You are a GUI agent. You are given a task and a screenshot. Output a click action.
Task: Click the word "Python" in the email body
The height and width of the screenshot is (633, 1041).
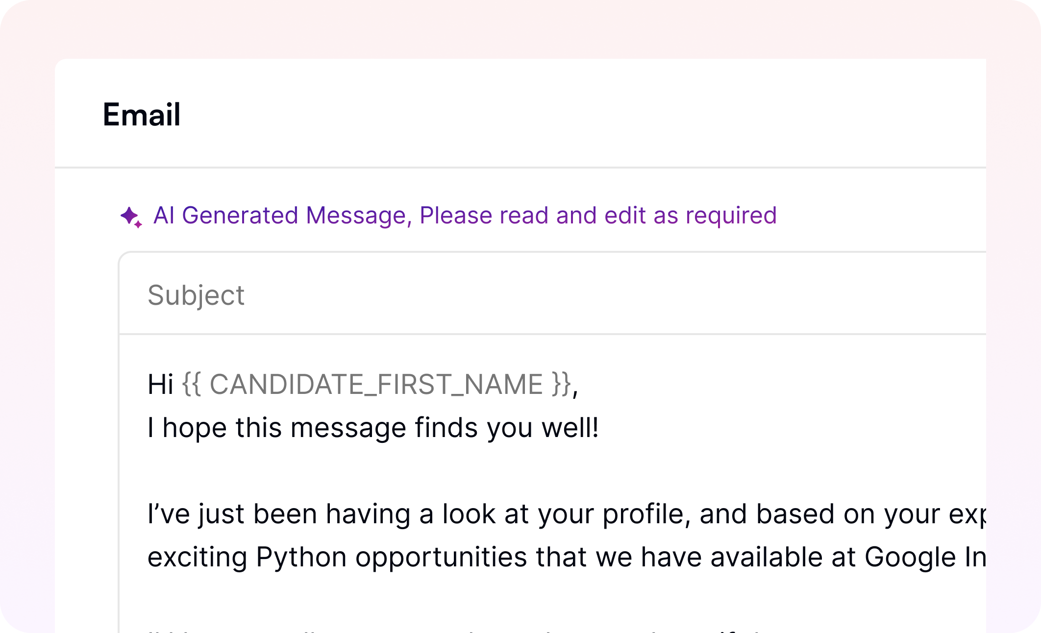pos(301,557)
